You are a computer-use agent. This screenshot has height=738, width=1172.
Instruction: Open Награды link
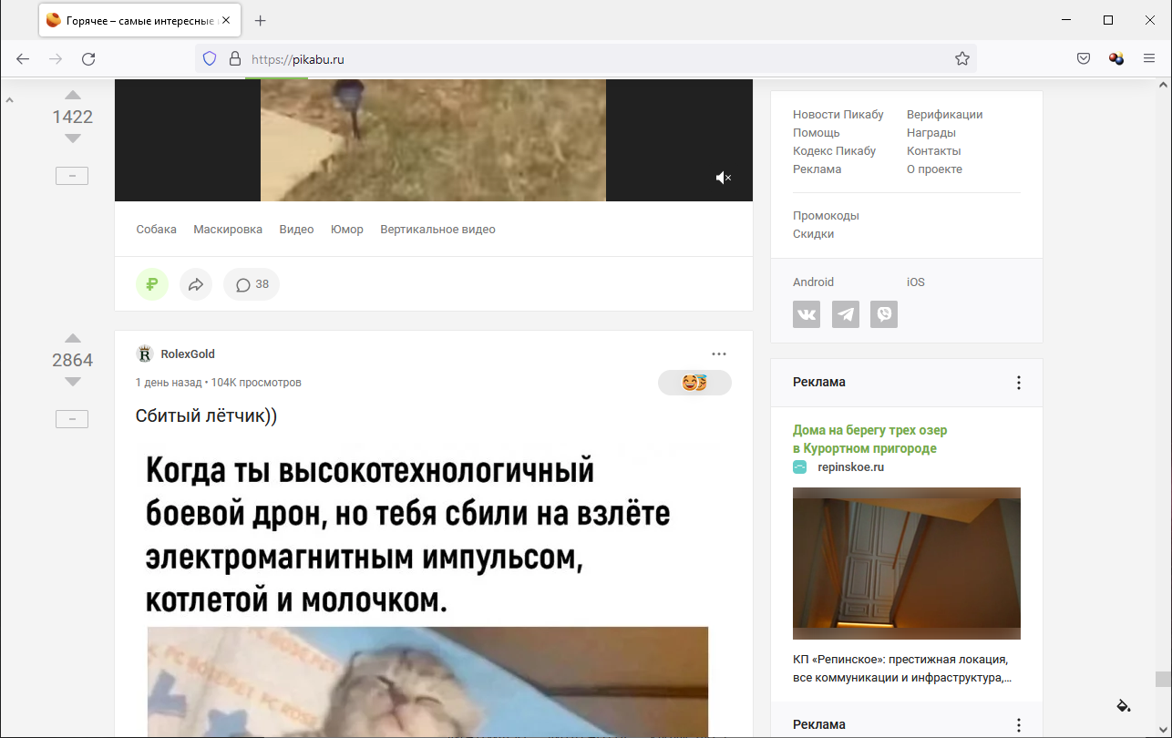click(x=931, y=133)
